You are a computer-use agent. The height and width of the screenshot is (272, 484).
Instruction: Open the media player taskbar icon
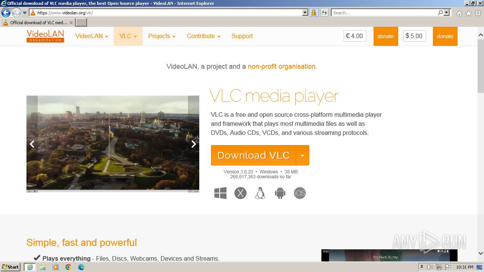56,267
